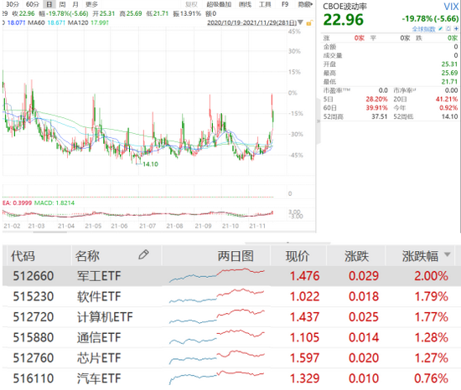Click the F9 button
Screen dimensions: 461x390
(x=285, y=4)
